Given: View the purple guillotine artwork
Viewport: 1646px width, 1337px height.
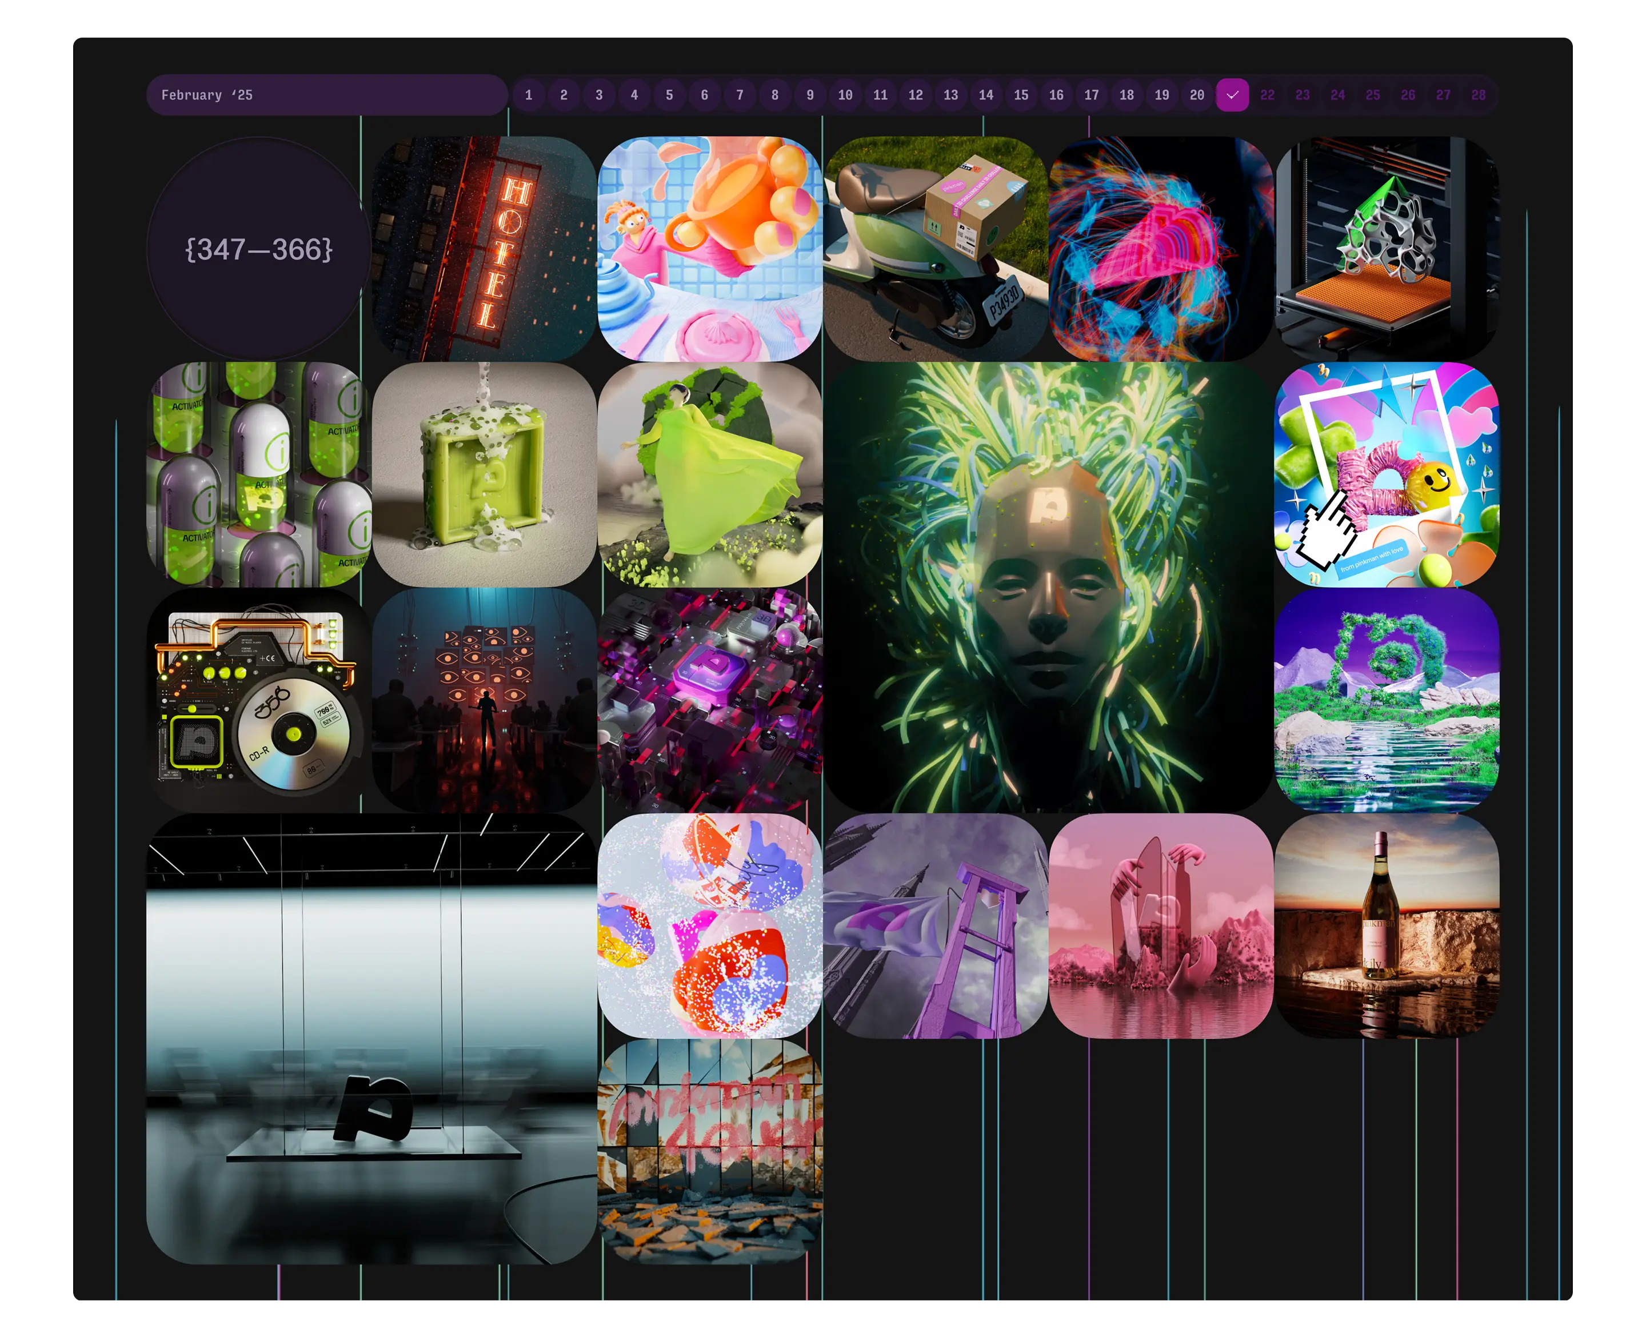Looking at the screenshot, I should (934, 926).
